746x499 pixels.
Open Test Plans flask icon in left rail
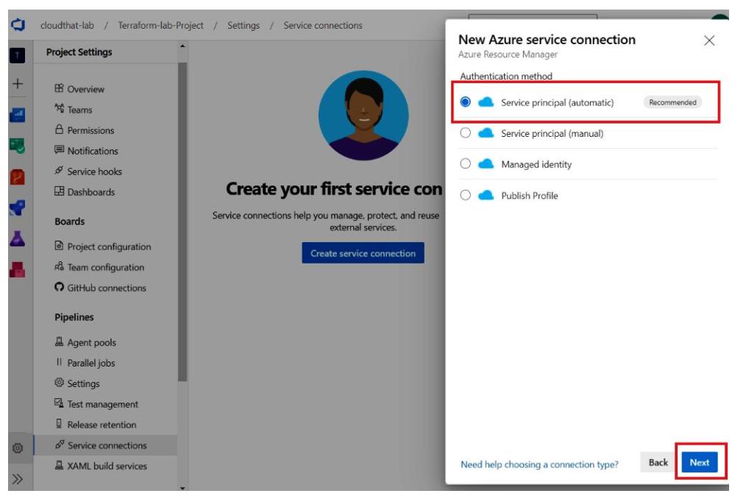coord(18,238)
